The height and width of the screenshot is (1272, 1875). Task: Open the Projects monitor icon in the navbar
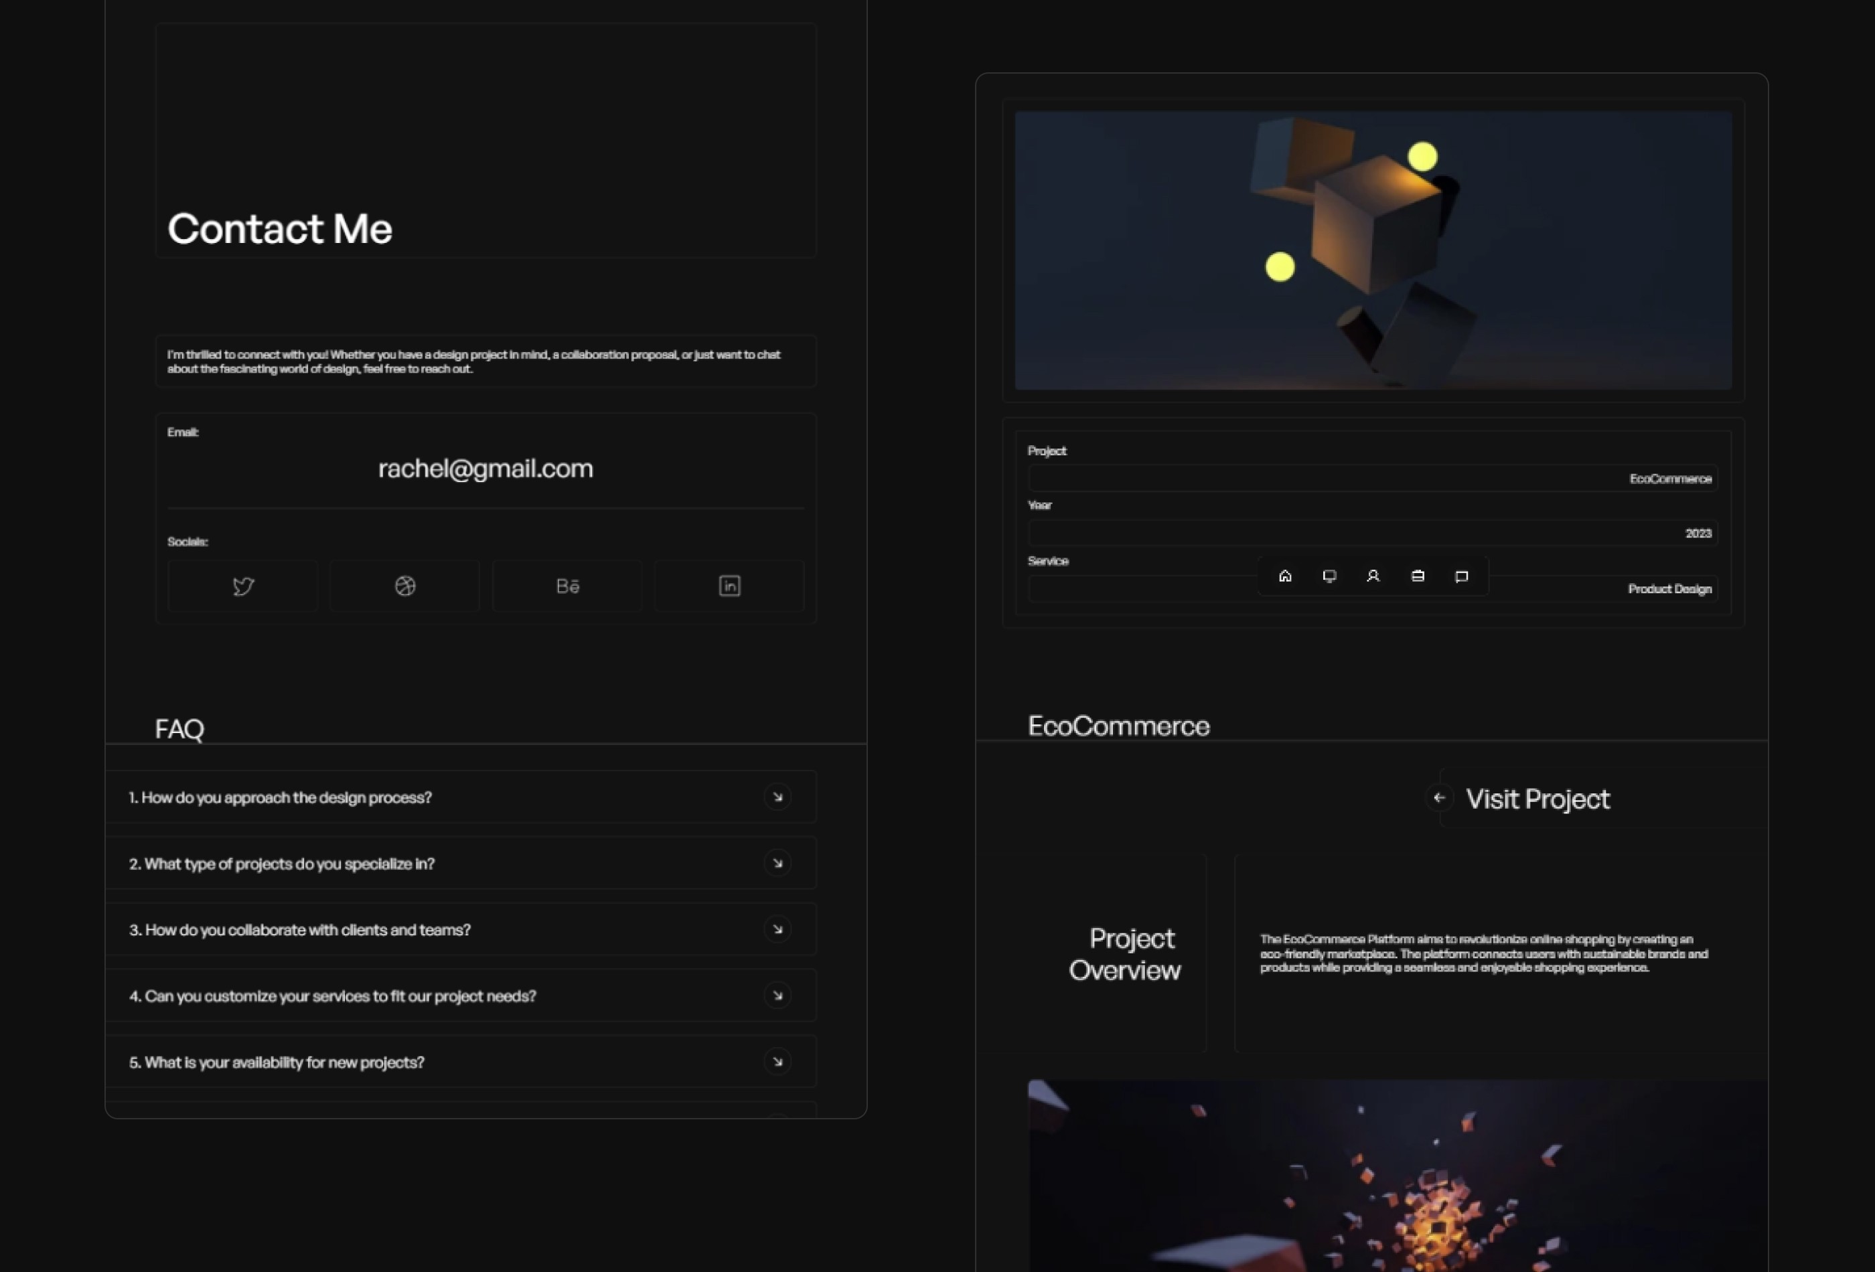click(x=1329, y=576)
